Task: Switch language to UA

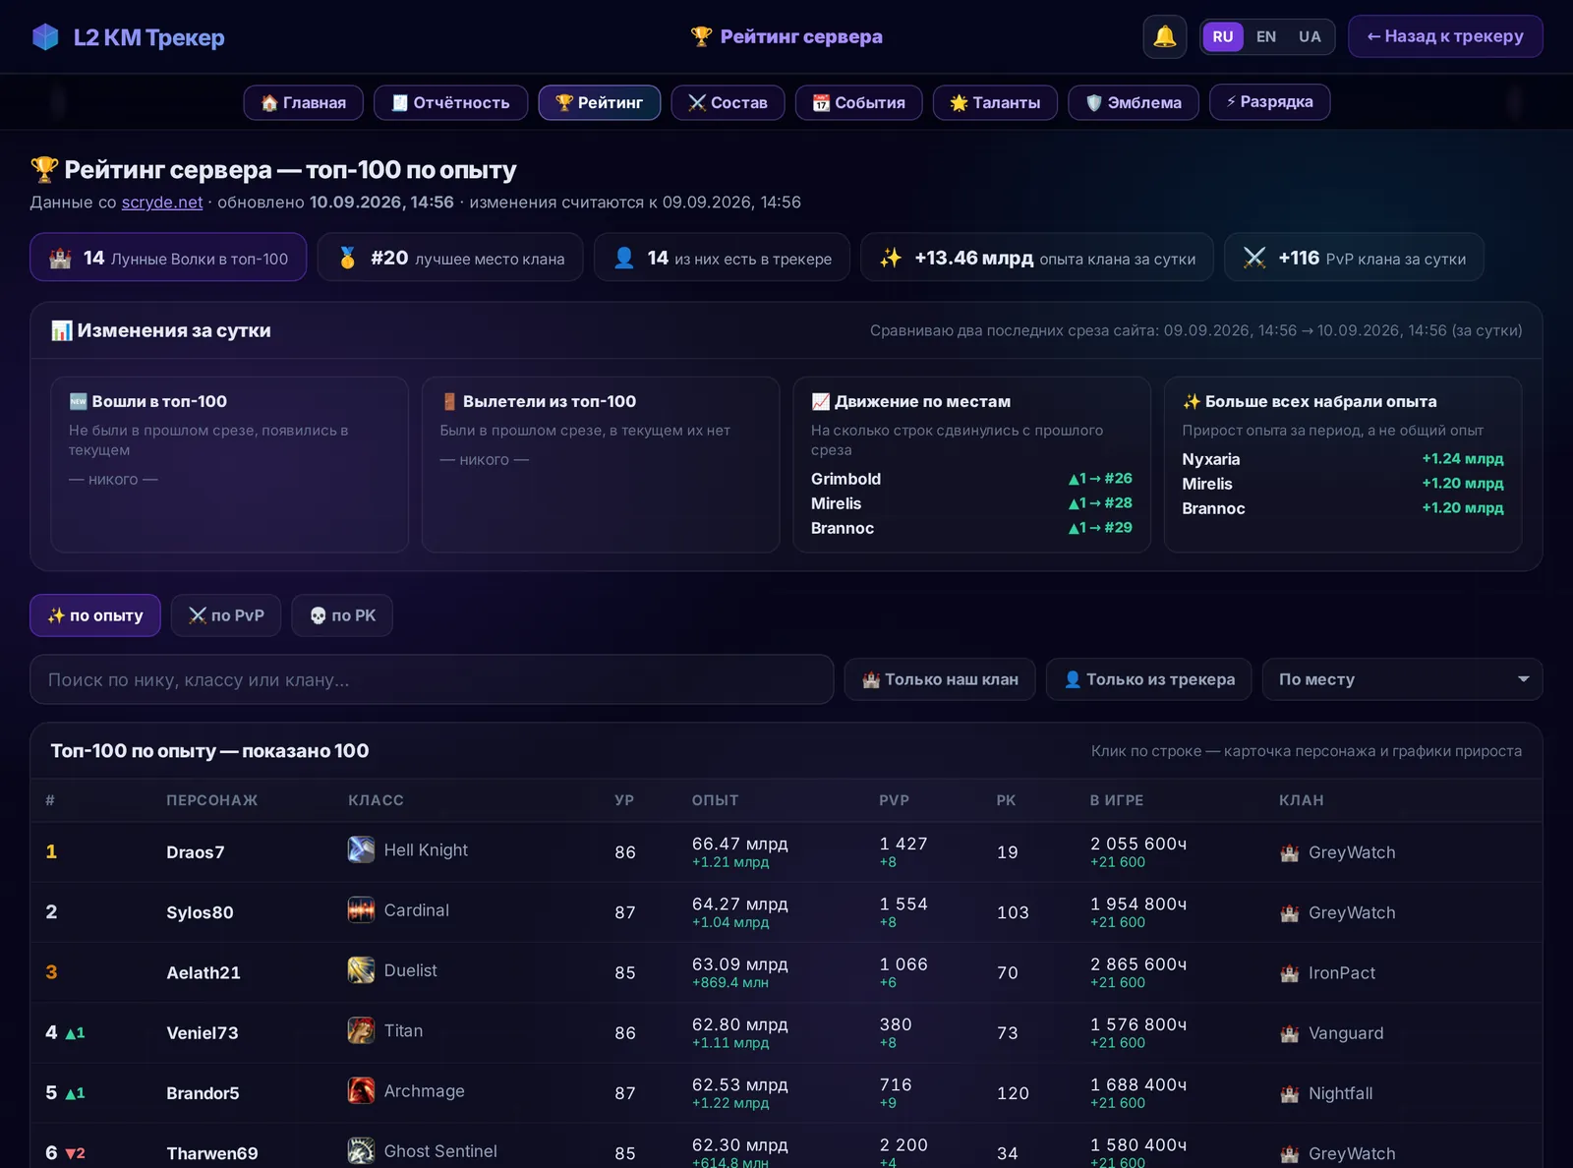Action: tap(1310, 36)
